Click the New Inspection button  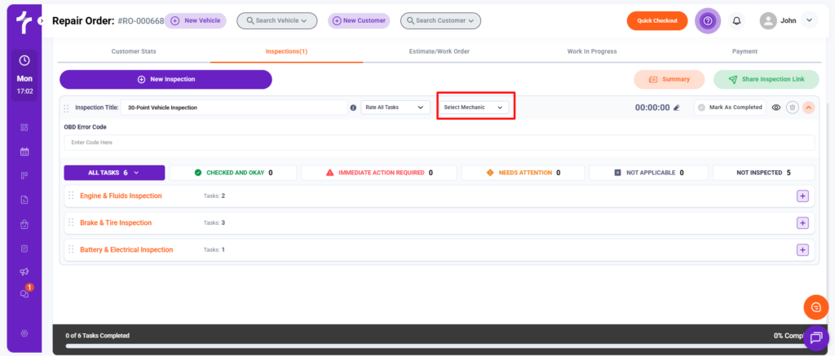[166, 79]
